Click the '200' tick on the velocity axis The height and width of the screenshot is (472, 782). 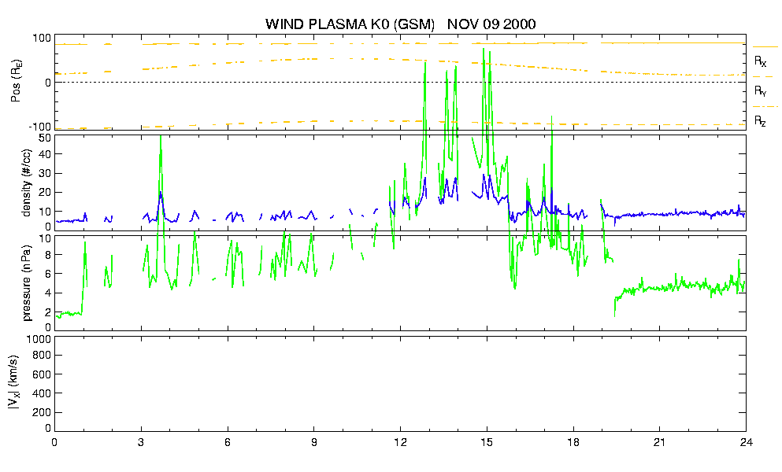pos(43,412)
